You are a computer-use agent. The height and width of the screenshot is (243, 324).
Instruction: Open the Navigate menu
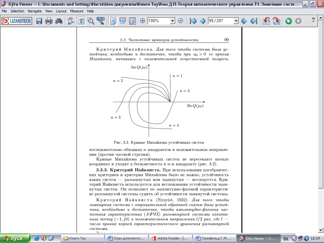pos(35,11)
